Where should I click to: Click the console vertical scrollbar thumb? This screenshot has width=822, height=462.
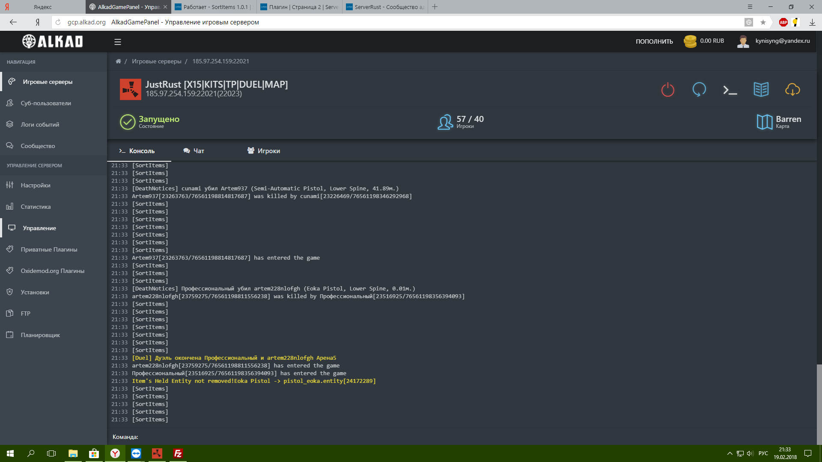pos(819,404)
